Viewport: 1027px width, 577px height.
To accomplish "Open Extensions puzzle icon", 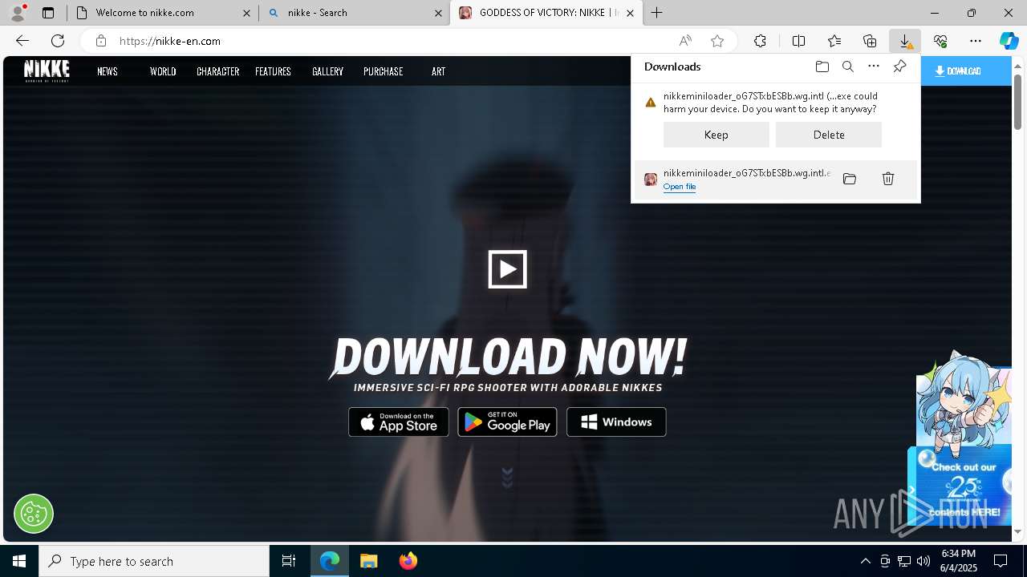I will click(x=760, y=41).
